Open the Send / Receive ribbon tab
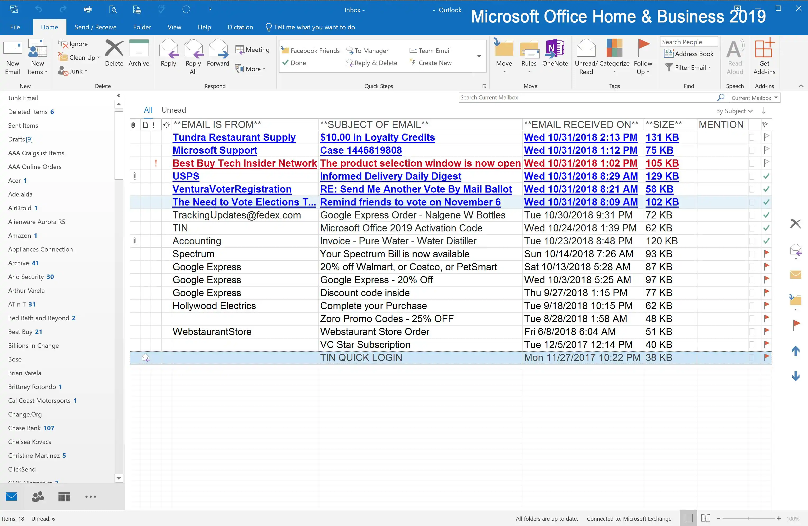 point(96,27)
